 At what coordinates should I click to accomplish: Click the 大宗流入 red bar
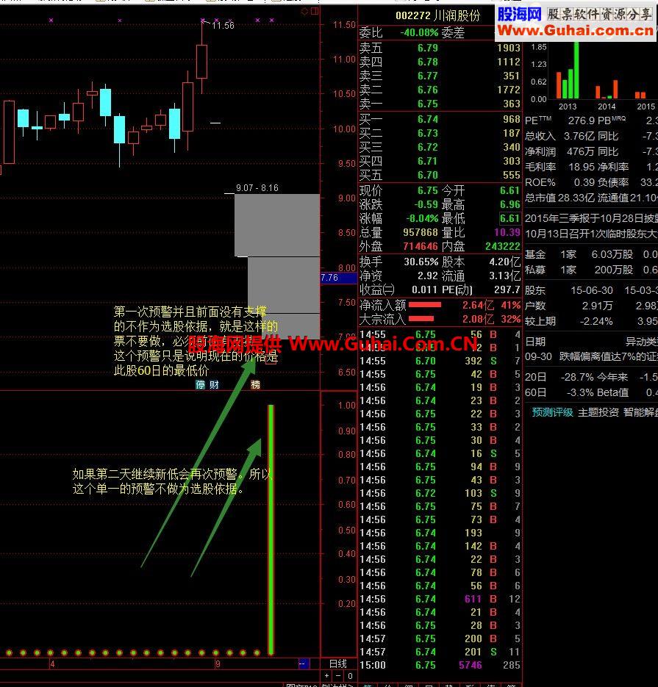[x=421, y=319]
